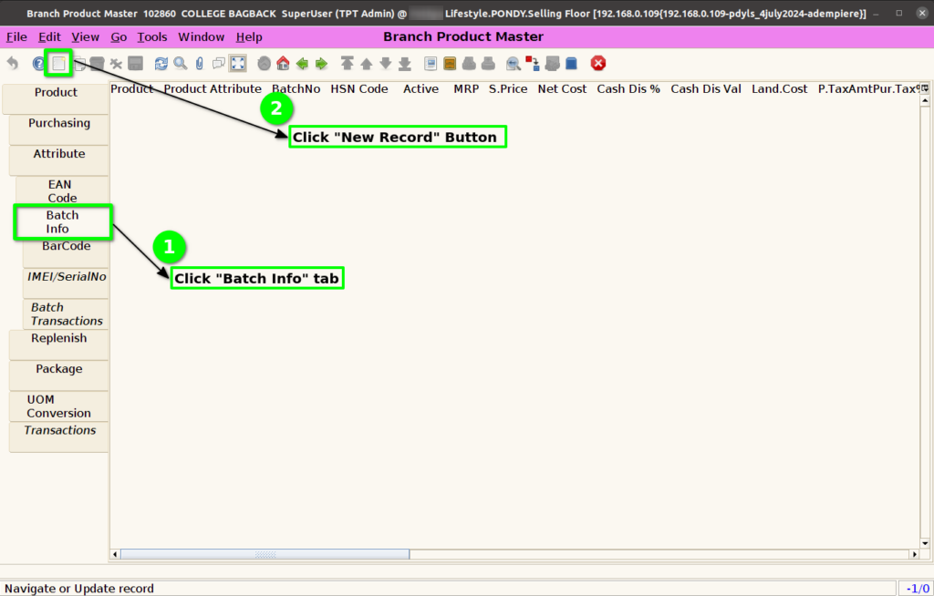Open the Help icon in toolbar

[38, 63]
